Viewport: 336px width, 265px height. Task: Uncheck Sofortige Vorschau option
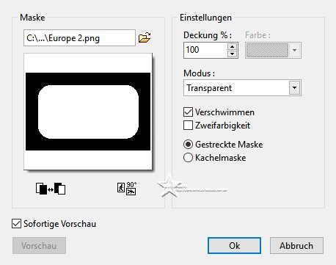16,224
